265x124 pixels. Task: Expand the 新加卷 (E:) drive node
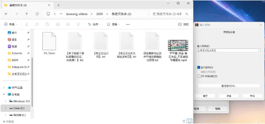click(x=6, y=115)
